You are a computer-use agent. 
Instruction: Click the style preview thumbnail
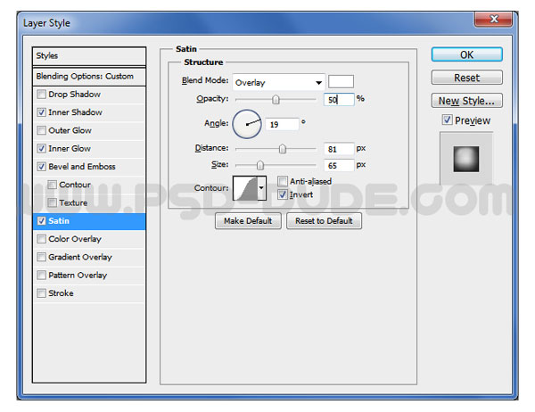click(466, 159)
